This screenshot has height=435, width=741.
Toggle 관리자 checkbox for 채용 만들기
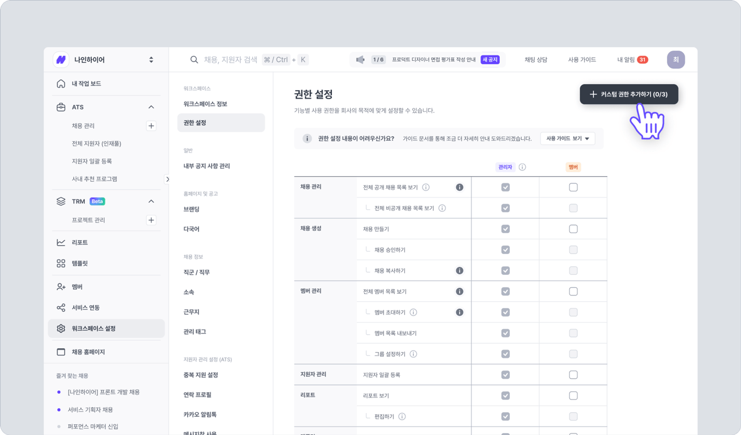[506, 229]
